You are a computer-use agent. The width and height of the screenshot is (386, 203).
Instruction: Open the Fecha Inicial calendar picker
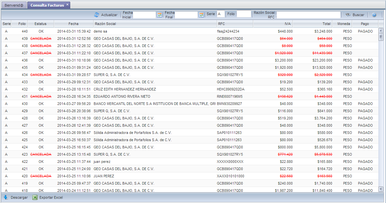pyautogui.click(x=160, y=15)
